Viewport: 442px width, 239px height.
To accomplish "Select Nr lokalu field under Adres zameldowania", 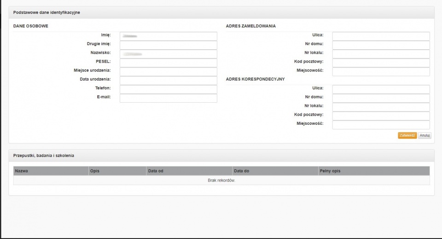I will pos(381,54).
